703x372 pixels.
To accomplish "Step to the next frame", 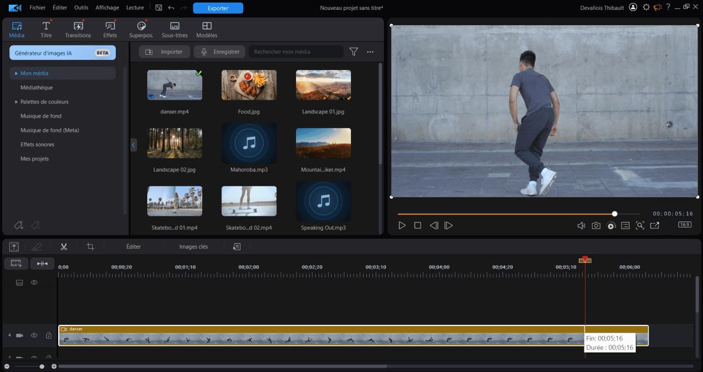I will tap(448, 225).
